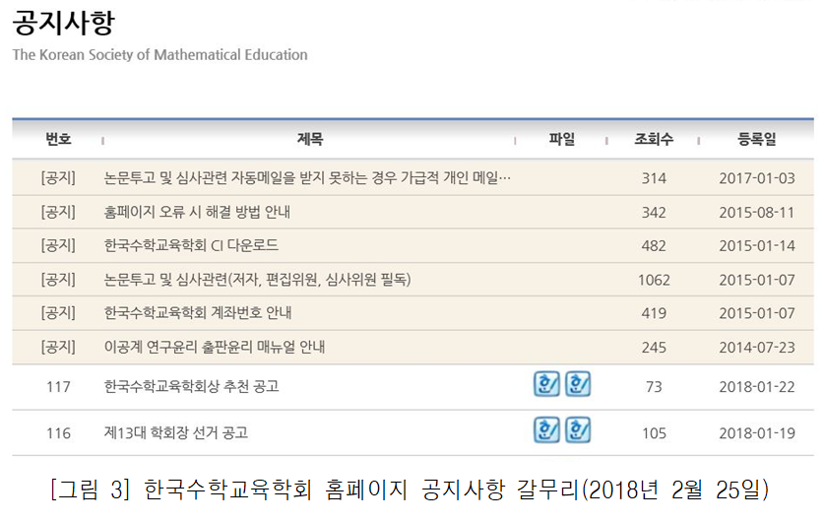Image resolution: width=825 pixels, height=522 pixels.
Task: Open post 한국수학교육학회상 추천 공고
Action: (191, 387)
